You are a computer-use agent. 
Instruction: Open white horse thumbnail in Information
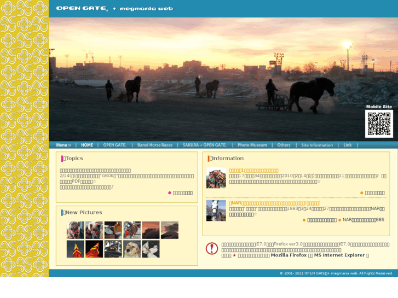click(x=216, y=211)
